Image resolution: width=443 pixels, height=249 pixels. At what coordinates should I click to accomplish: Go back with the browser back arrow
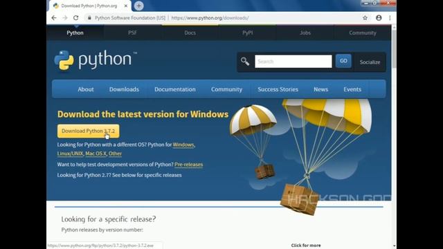(54, 18)
